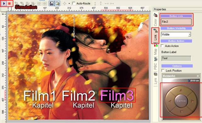Click the second vertical route icon after Auto-Route
Screen dimensions: 202x123
(x=101, y=3)
